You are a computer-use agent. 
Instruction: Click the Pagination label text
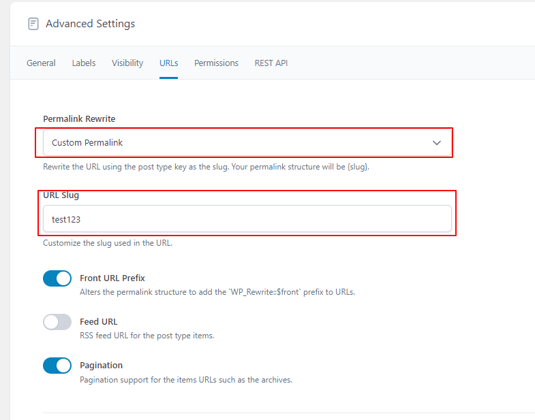pos(102,366)
